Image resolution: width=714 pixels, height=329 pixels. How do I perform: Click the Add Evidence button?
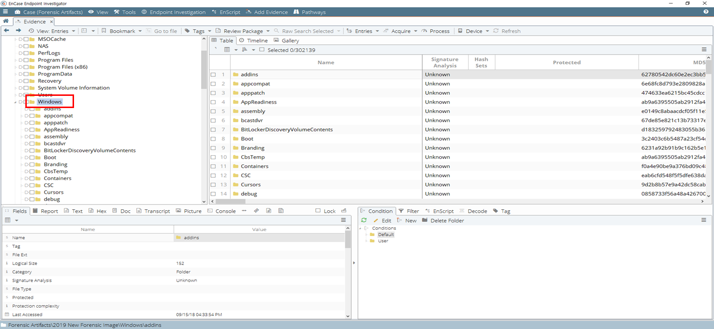[x=267, y=12]
